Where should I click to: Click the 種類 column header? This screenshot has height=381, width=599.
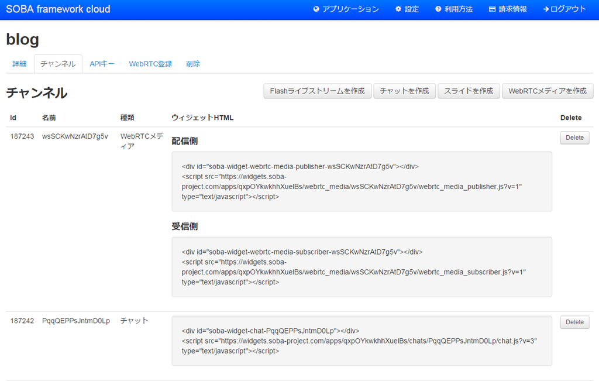coord(127,118)
